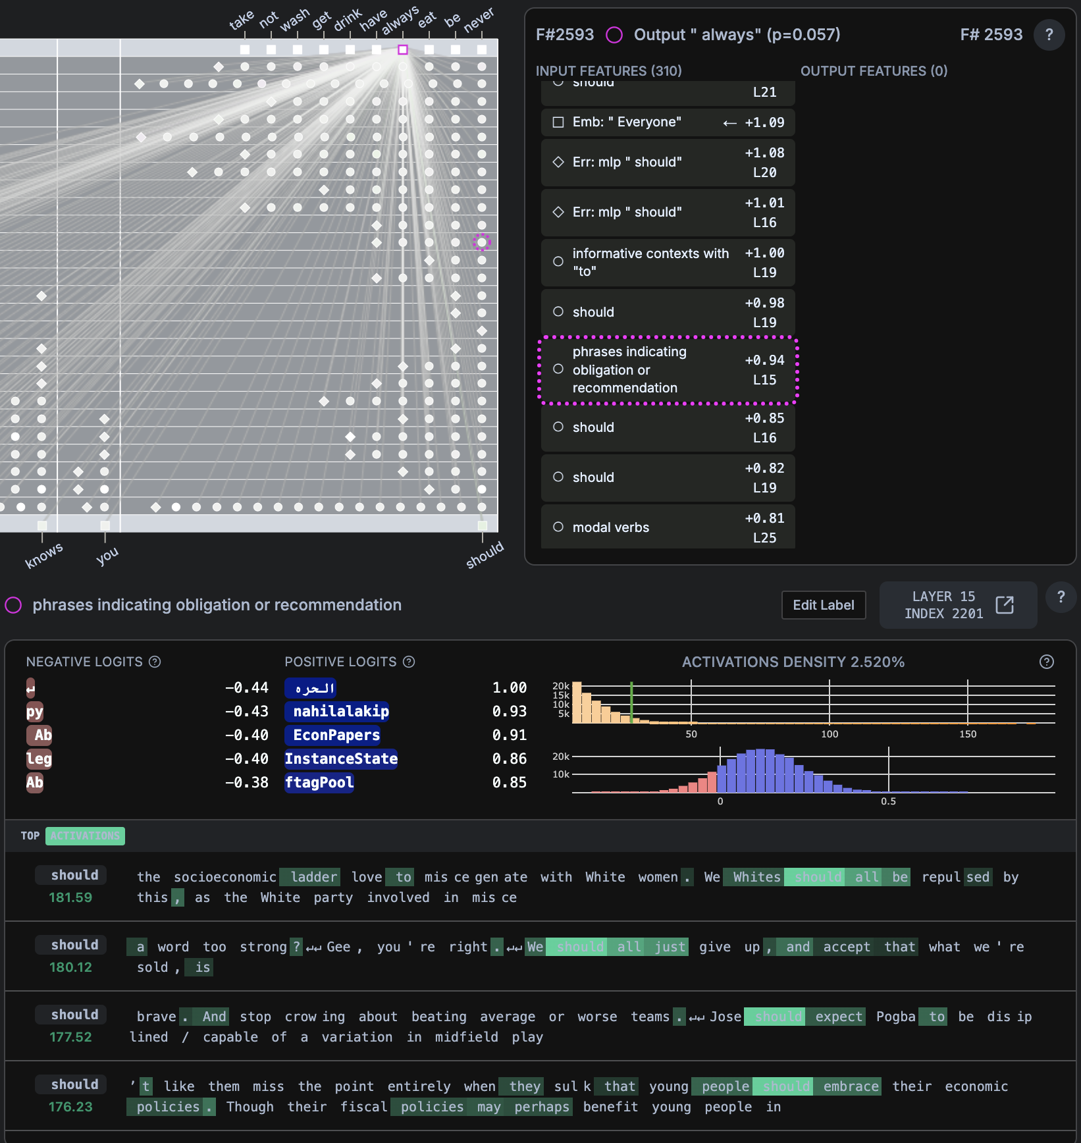Click Negative Logits info icon
Image resolution: width=1081 pixels, height=1143 pixels.
[155, 662]
